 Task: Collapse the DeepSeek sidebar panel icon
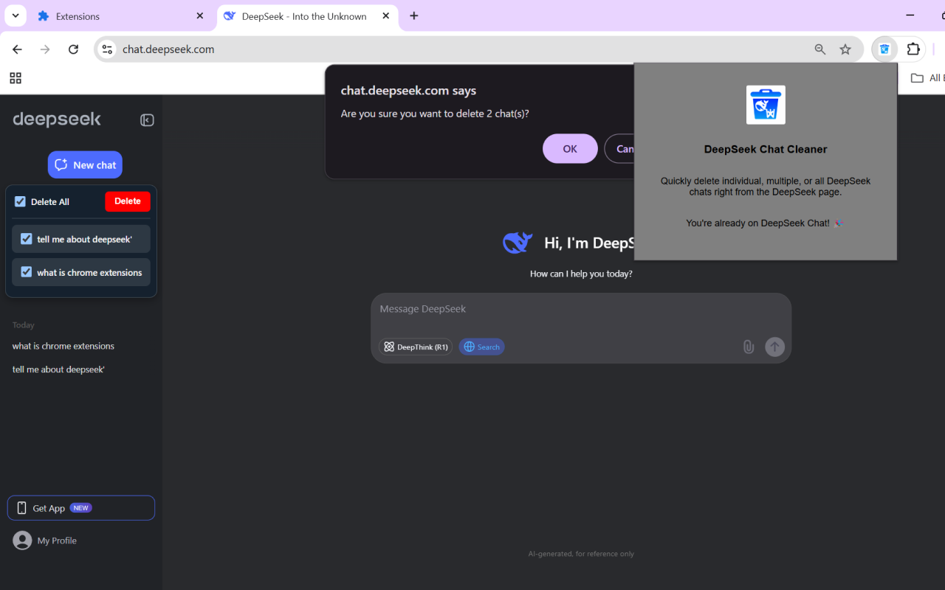click(x=147, y=120)
